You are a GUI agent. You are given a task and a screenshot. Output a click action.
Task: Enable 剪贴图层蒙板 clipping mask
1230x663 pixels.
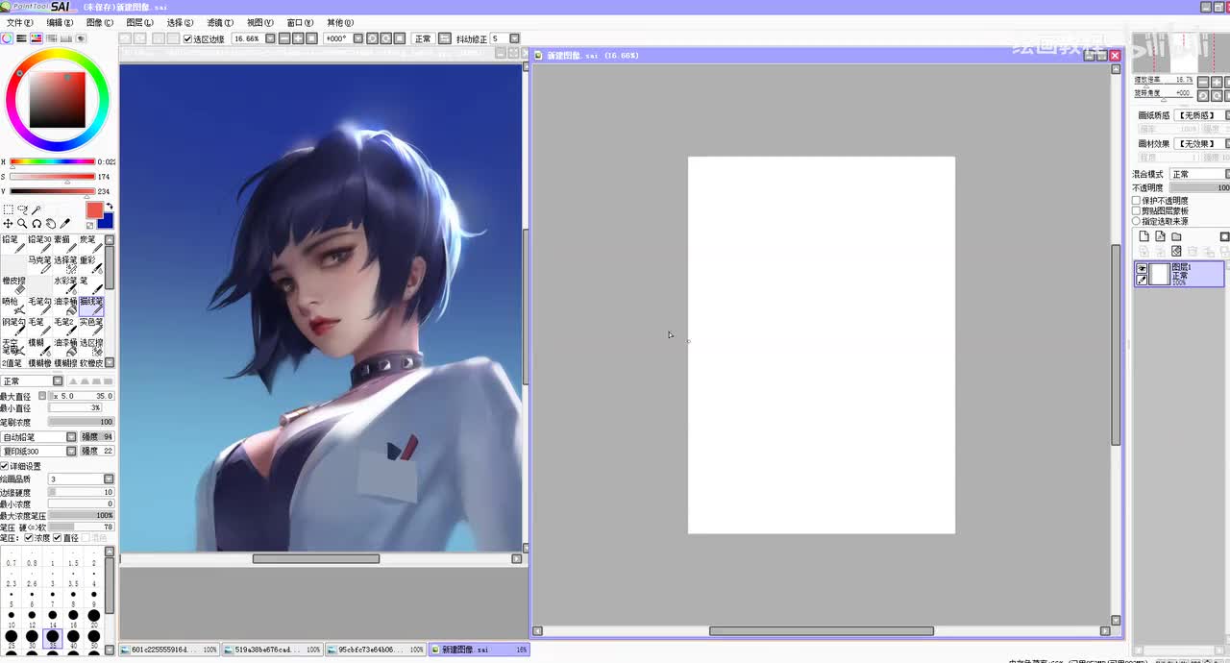[x=1136, y=211]
